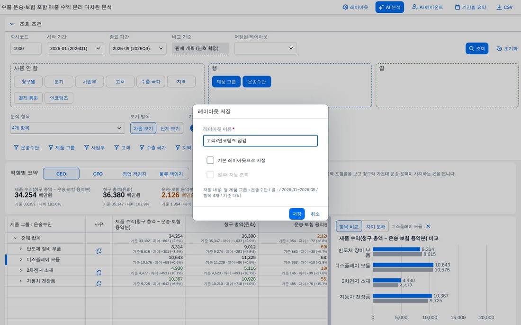Switch to 단계 보기 view mode

pos(170,128)
